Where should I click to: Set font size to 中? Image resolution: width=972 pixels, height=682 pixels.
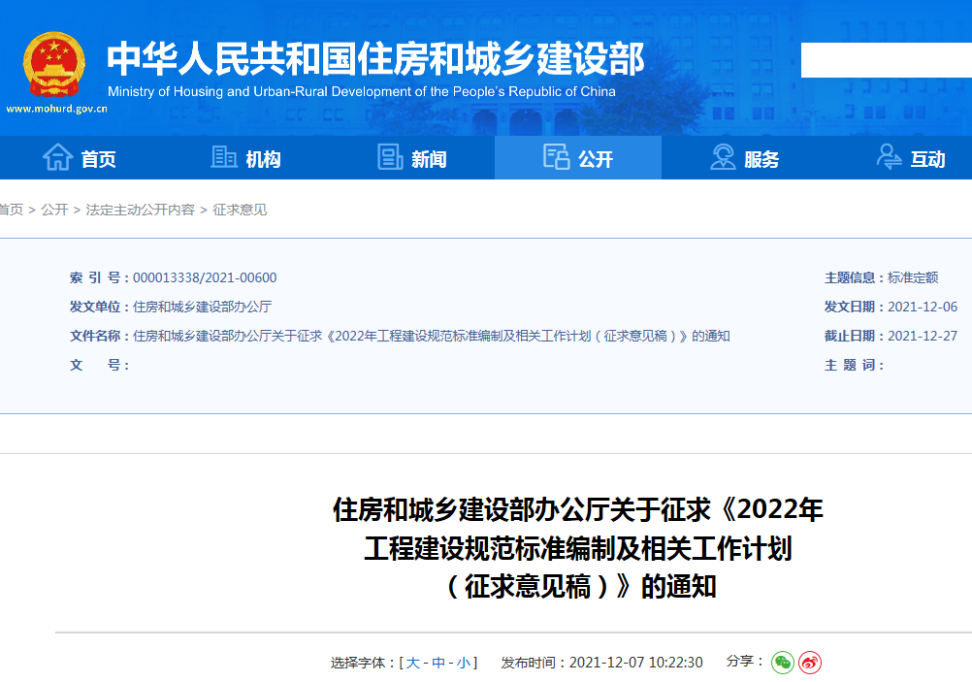coord(438,663)
